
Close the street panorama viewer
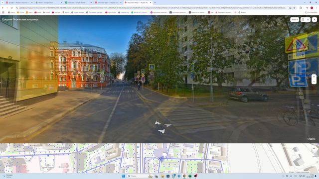(x=315, y=19)
